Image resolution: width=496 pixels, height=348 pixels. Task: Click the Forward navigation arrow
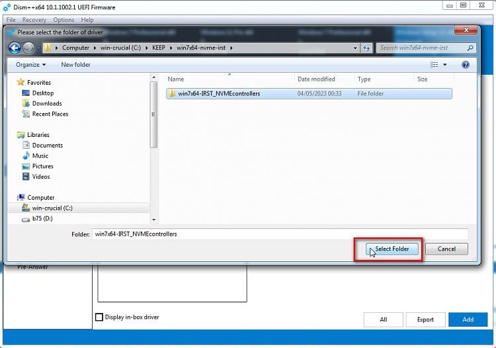(x=29, y=48)
